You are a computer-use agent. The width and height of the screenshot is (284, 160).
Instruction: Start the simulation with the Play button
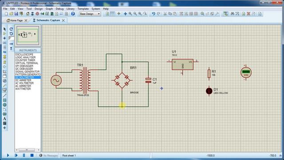tap(8, 155)
